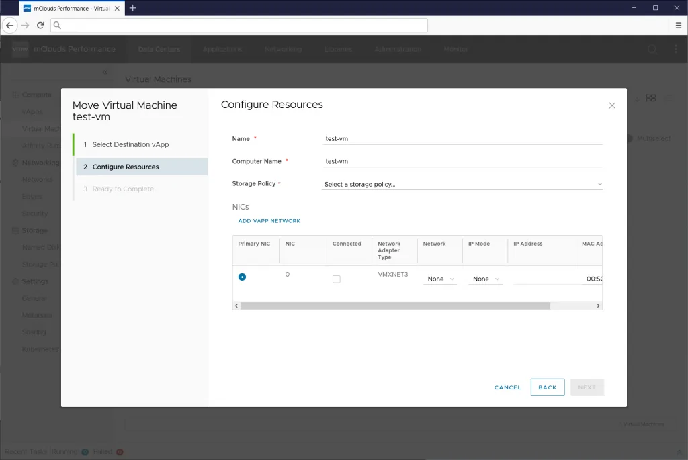Viewport: 688px width, 460px height.
Task: Click the search magnifier in header
Action: (x=652, y=49)
